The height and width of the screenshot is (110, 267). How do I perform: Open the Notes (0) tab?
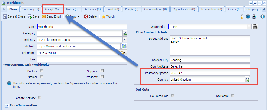pyautogui.click(x=72, y=9)
